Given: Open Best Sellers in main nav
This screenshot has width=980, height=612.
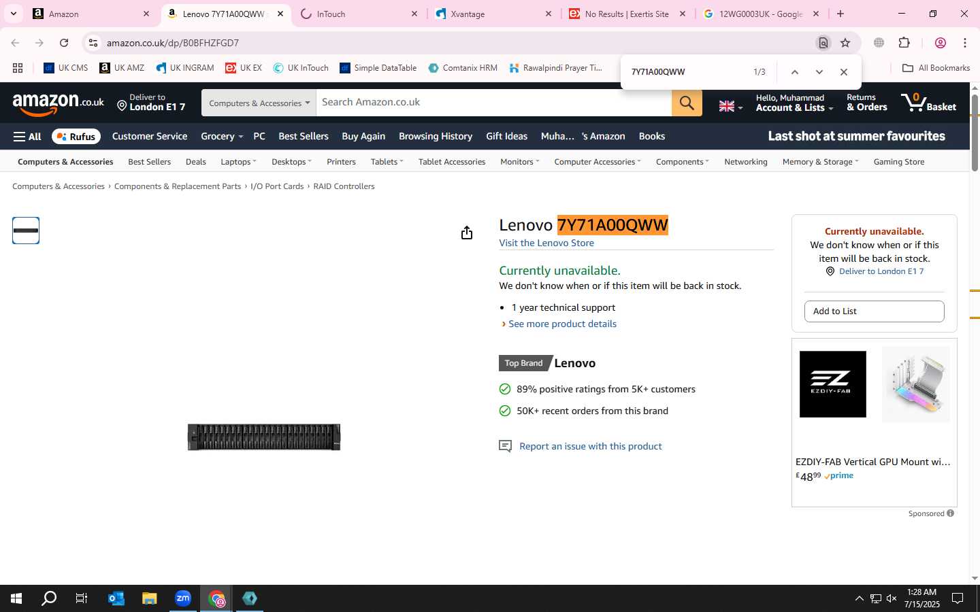Looking at the screenshot, I should [304, 136].
